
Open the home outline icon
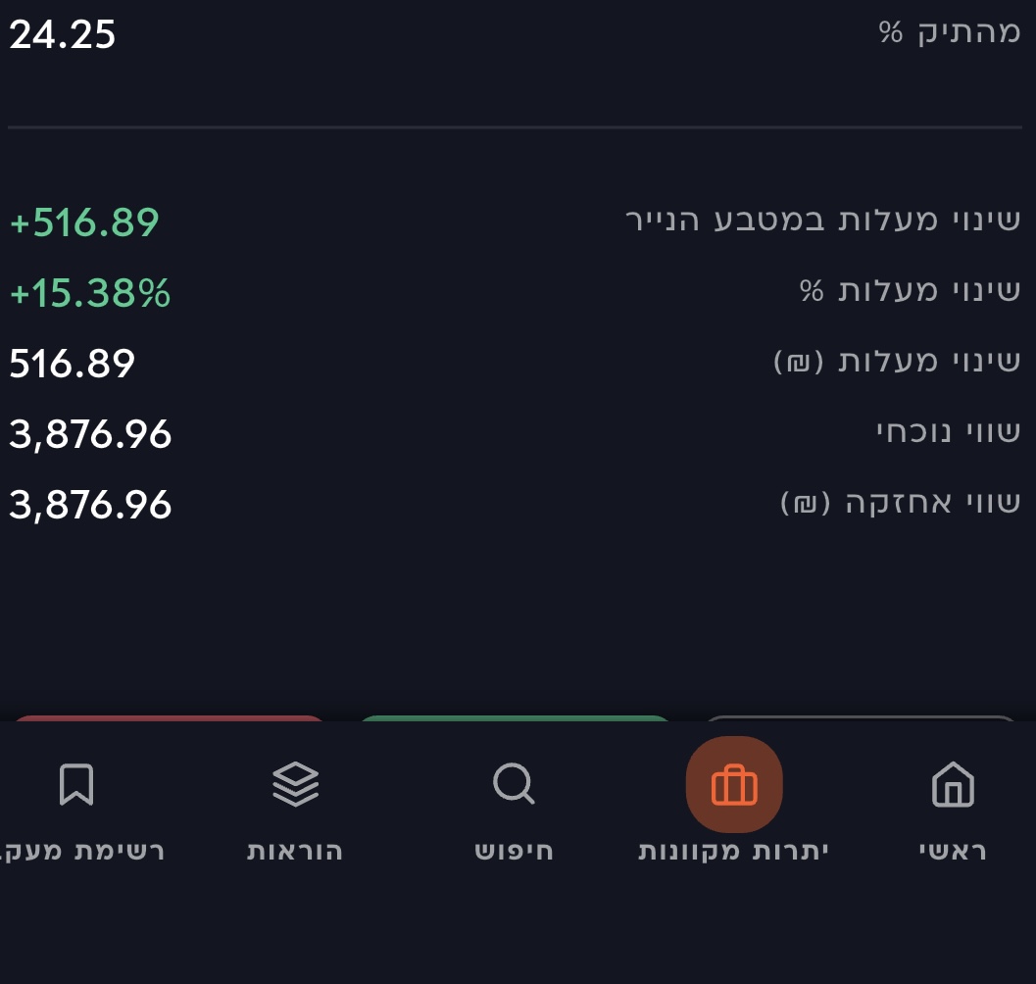point(953,784)
